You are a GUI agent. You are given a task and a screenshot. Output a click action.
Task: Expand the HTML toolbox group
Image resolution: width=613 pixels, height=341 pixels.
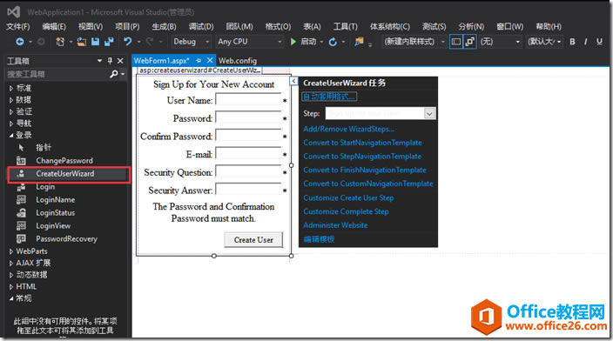(x=11, y=286)
